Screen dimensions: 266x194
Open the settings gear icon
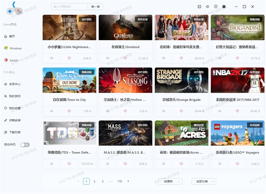224,7
